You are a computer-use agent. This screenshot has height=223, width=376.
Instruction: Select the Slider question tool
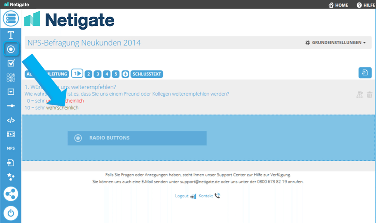(11, 106)
